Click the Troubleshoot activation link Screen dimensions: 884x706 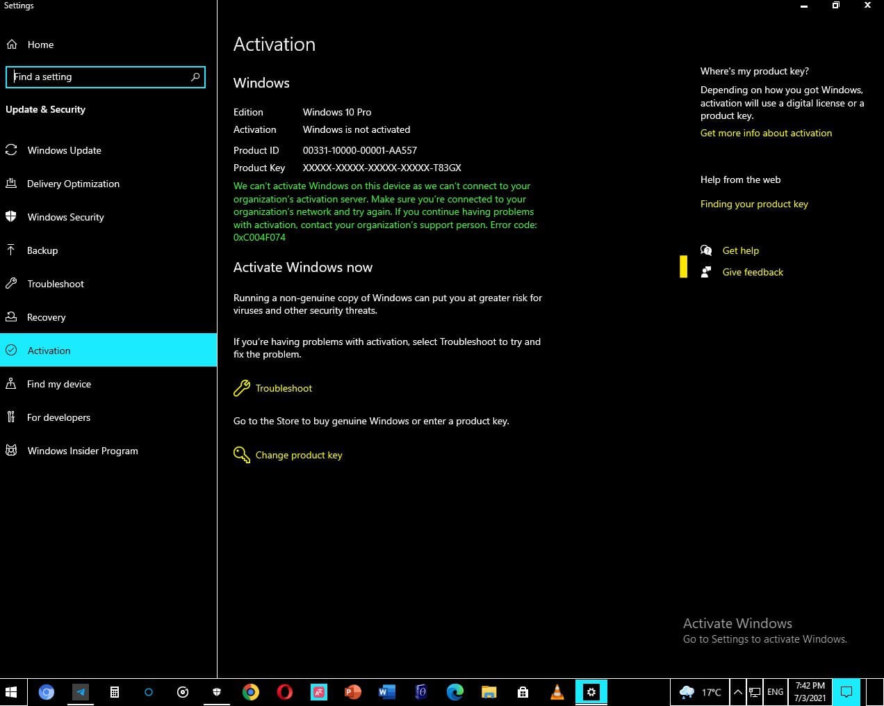(284, 388)
